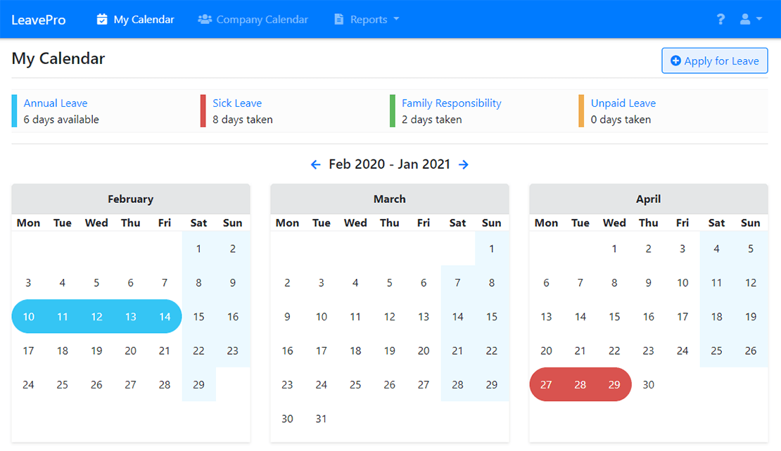Open the Company Calendar tab
This screenshot has height=451, width=781.
pyautogui.click(x=253, y=20)
